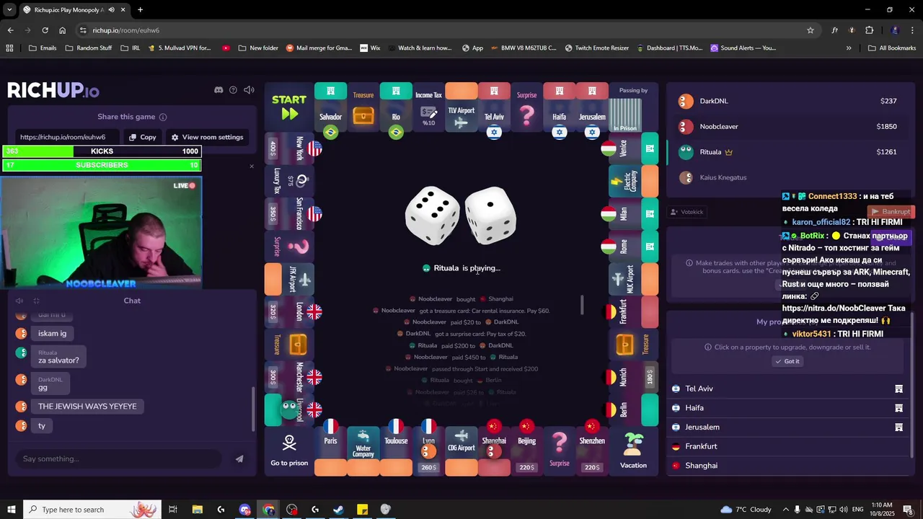Select the top Treasure chest tile
Viewport: 923px width, 519px height.
coord(363,108)
